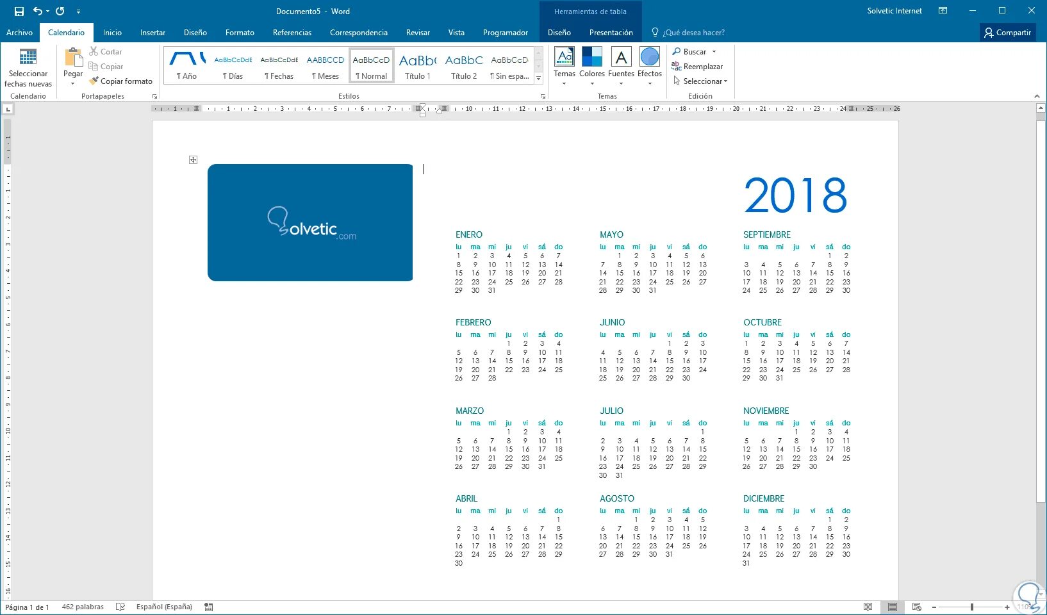Open the Archivo tab
Screen dimensions: 1047x615
click(x=19, y=32)
